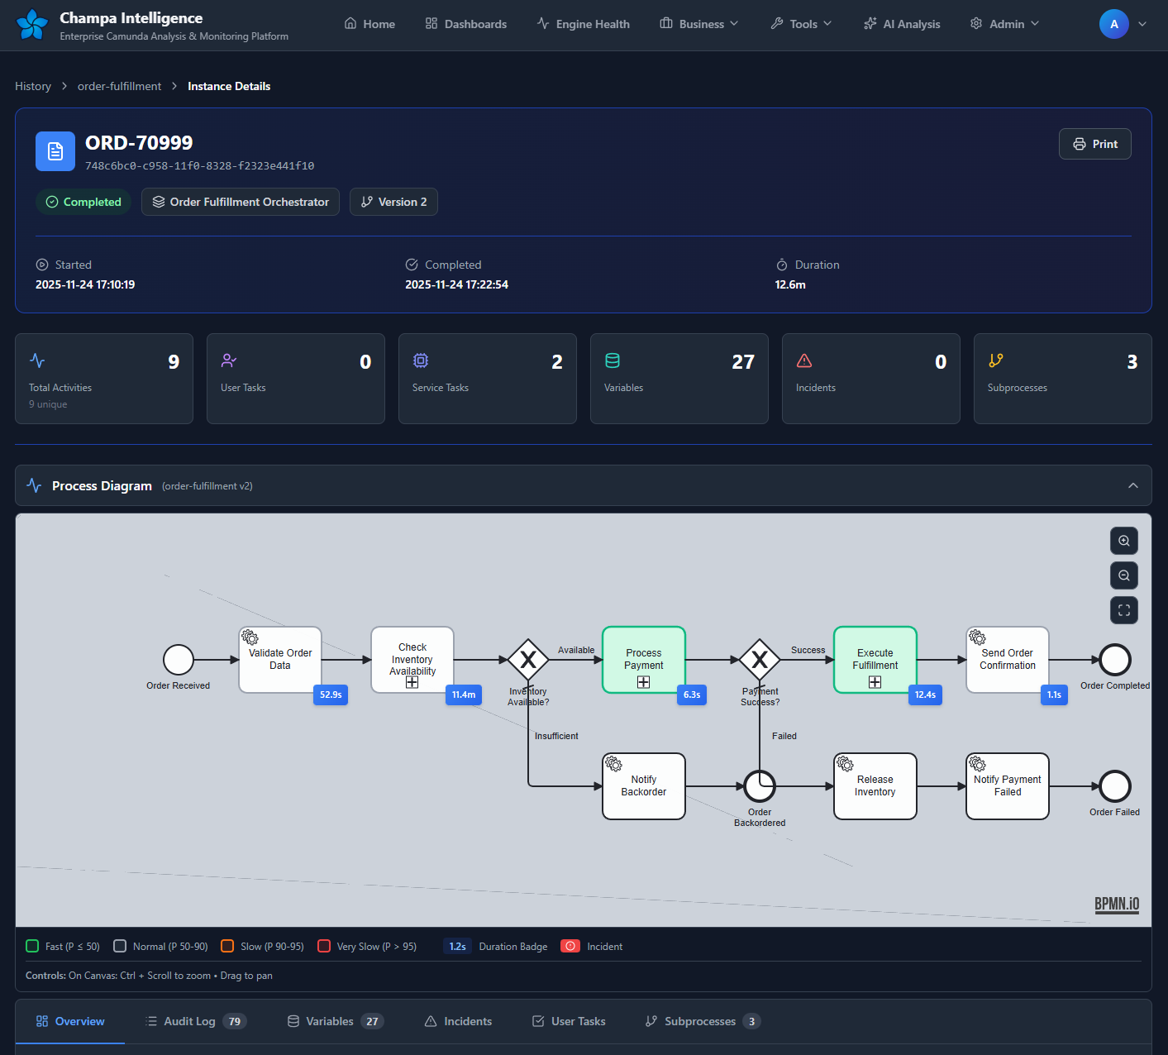Click the Champa Intelligence flower logo
This screenshot has width=1168, height=1055.
pos(32,25)
